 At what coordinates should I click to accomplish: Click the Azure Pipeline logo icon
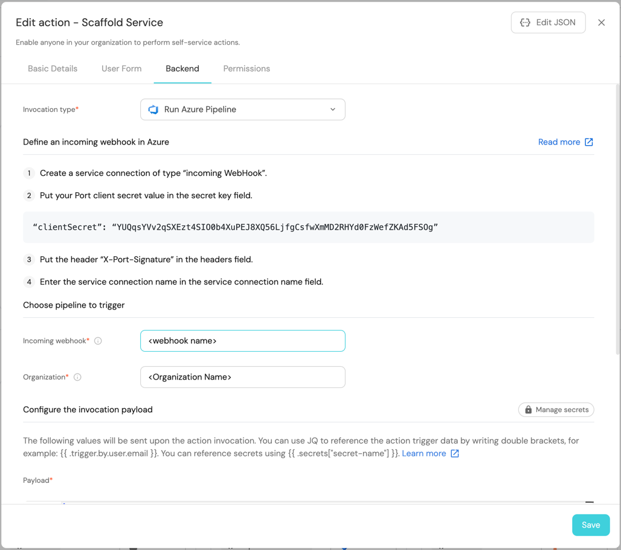click(153, 109)
